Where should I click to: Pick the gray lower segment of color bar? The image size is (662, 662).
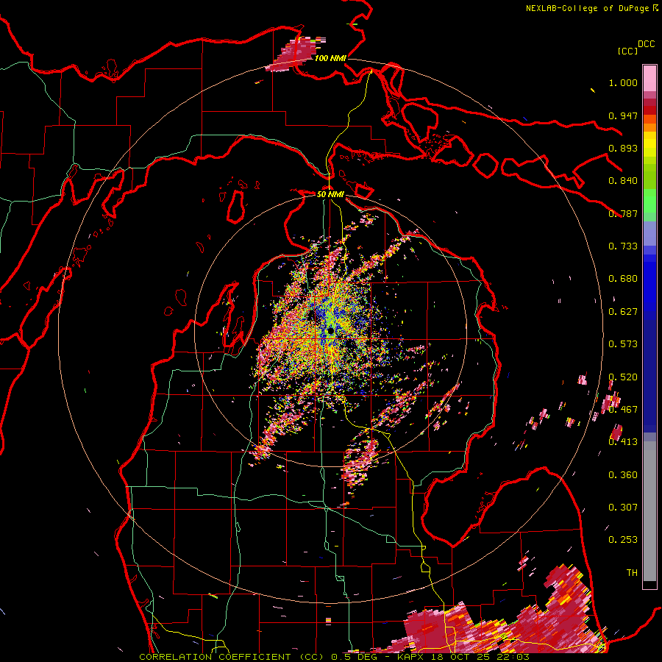tap(649, 511)
